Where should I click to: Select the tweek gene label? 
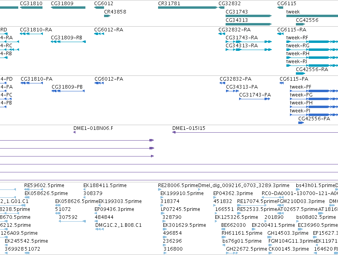pos(293,12)
